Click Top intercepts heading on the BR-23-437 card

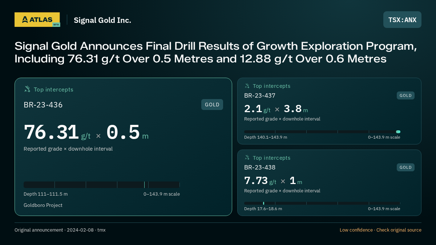pyautogui.click(x=271, y=86)
